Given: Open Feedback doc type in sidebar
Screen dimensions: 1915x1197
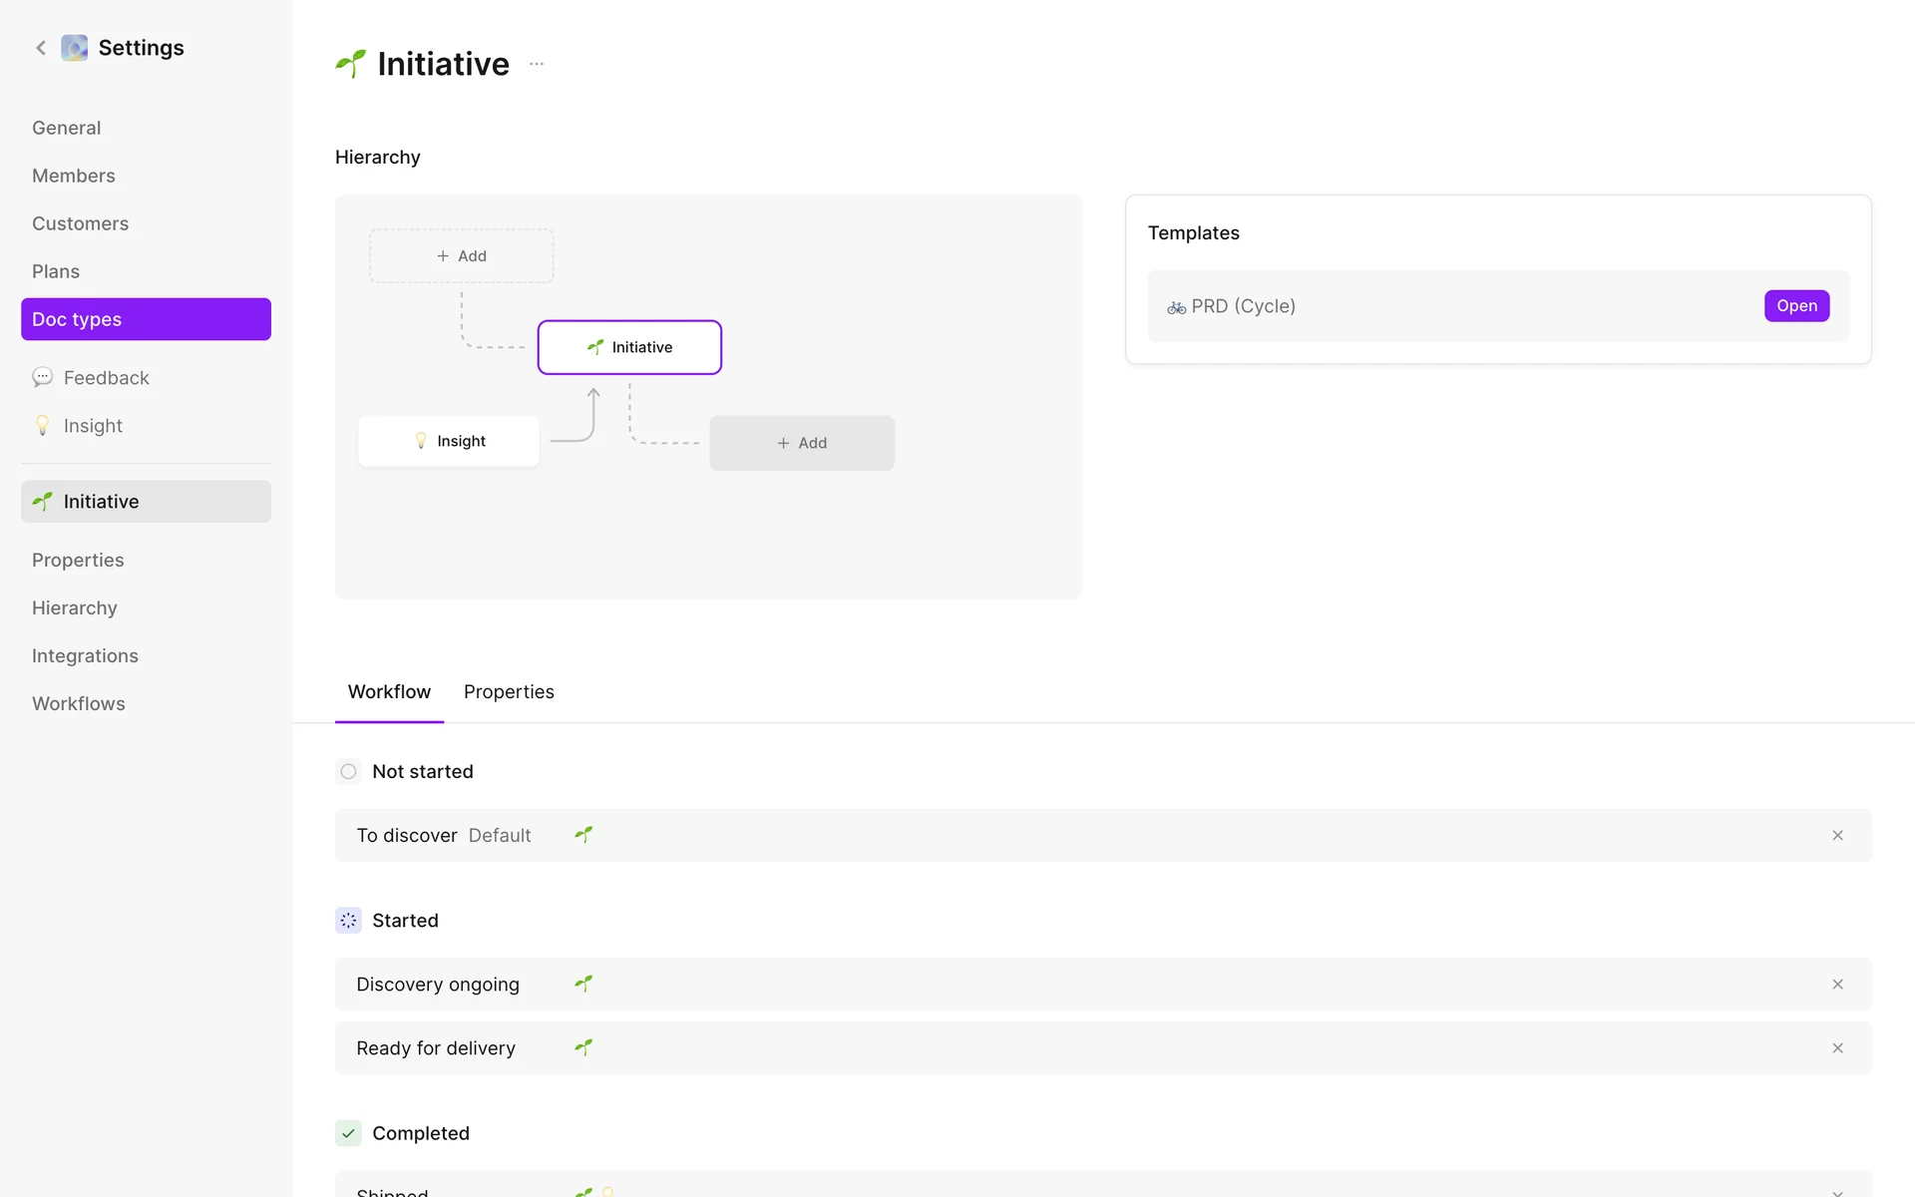Looking at the screenshot, I should tap(106, 378).
